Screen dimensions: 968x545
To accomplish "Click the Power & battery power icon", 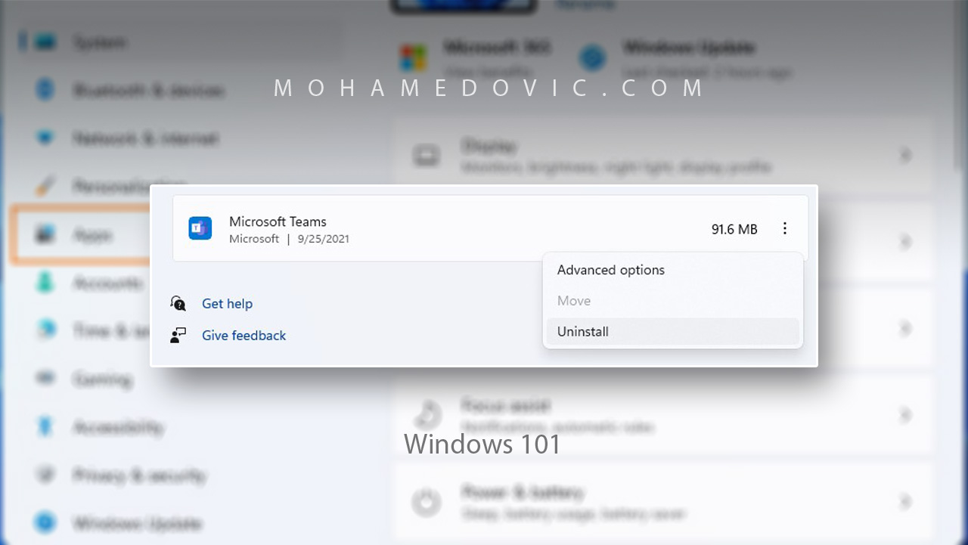I will (427, 502).
